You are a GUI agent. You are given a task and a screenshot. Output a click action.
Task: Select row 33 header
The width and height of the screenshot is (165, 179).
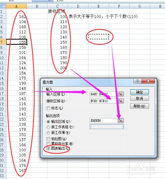[x=3, y=176]
